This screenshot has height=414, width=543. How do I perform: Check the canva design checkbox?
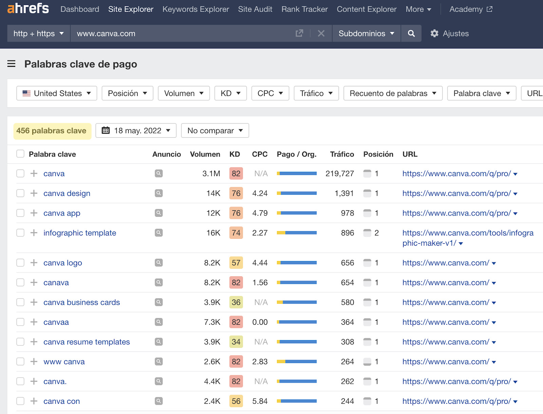tap(20, 193)
